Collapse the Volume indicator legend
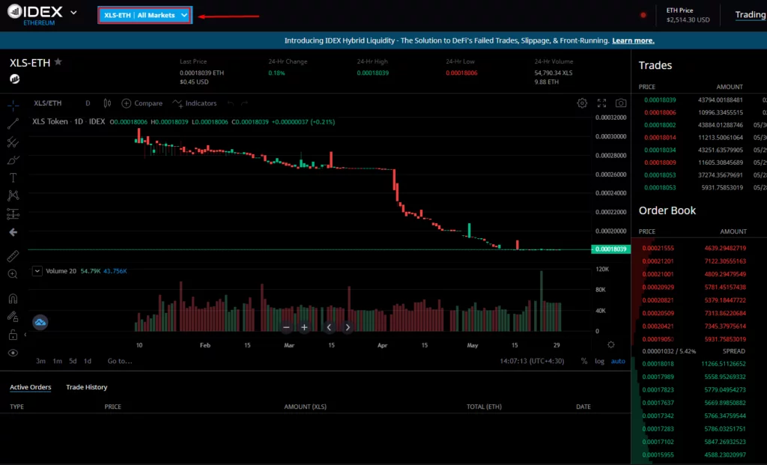 click(37, 271)
